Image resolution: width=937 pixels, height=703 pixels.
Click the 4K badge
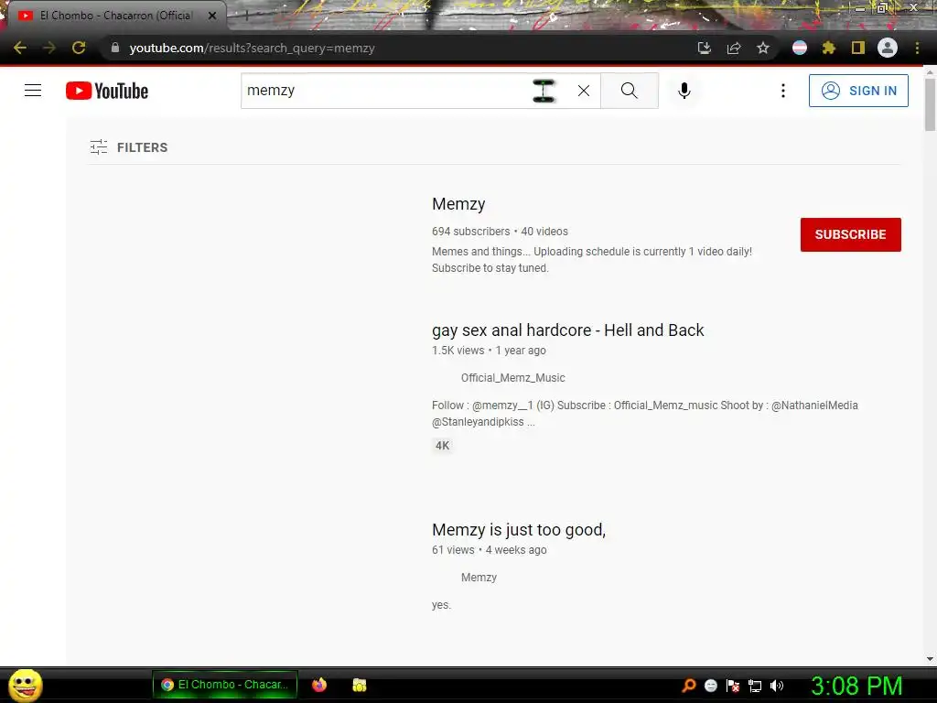[x=442, y=446]
